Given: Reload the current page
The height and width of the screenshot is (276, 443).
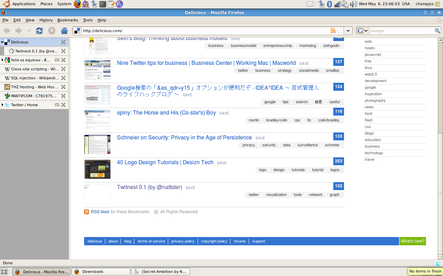Looking at the screenshot, I should click(39, 31).
